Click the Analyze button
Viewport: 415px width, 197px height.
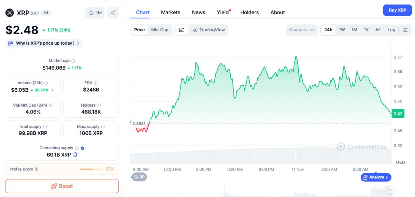(x=376, y=177)
